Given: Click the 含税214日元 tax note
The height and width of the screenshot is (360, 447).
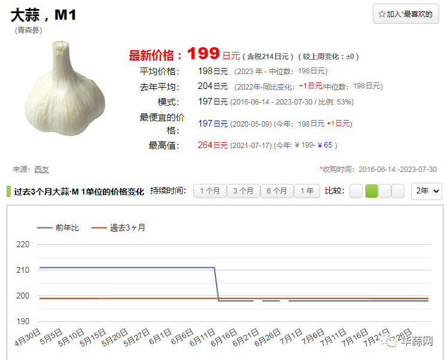Looking at the screenshot, I should [268, 57].
